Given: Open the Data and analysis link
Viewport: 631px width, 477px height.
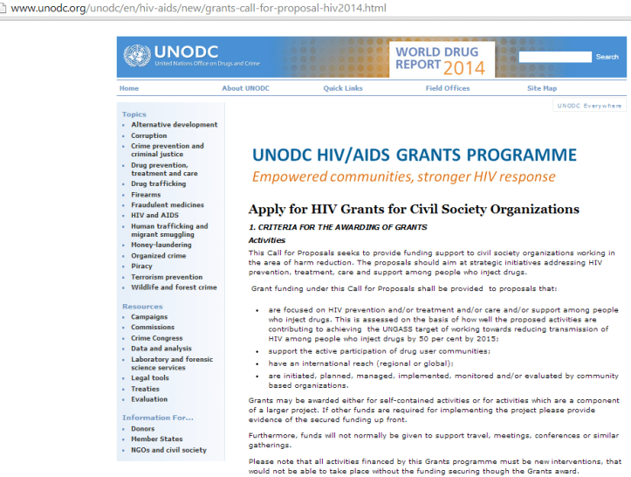Looking at the screenshot, I should point(161,349).
